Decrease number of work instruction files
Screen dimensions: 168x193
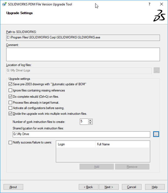pos(90,123)
